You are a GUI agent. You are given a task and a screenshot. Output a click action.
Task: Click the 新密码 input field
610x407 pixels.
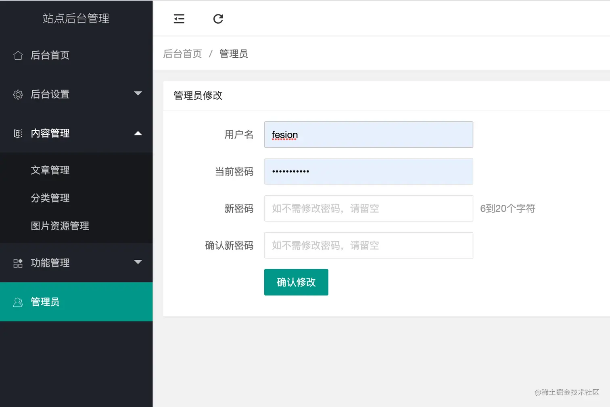point(368,208)
